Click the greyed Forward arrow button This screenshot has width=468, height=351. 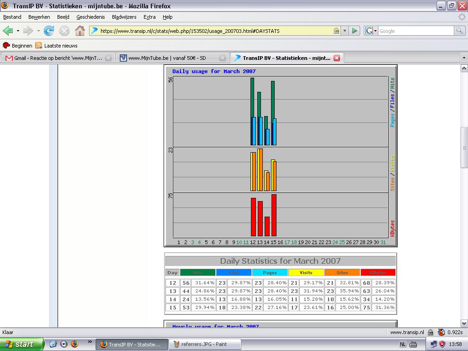pyautogui.click(x=28, y=31)
